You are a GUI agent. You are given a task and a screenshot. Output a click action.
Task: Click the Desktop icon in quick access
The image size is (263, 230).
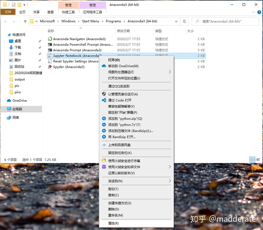coord(11,41)
